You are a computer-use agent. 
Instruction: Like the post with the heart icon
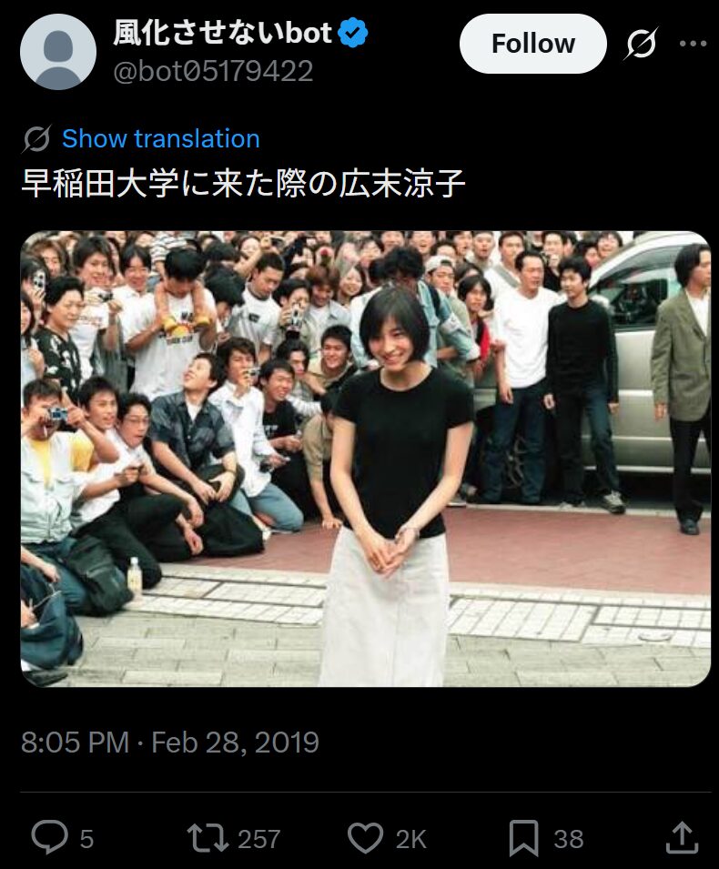tap(365, 837)
